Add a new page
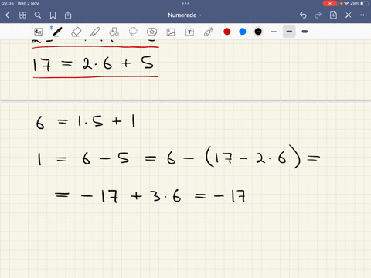The height and width of the screenshot is (278, 371). (x=333, y=15)
